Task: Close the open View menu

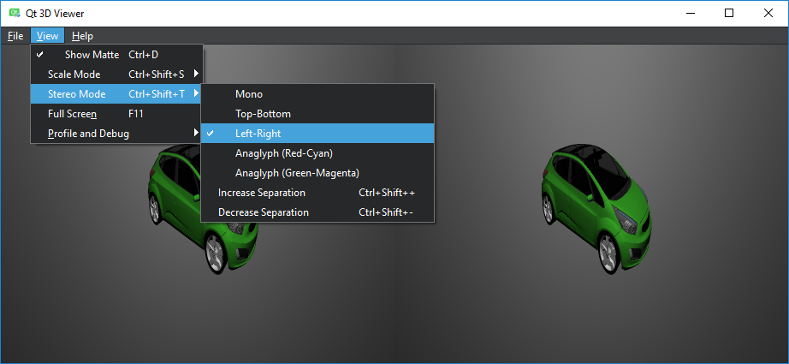Action: pos(48,36)
